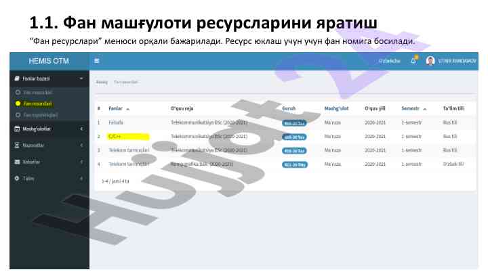
Task: Open the third submenu item under Fanlar bazasi
Action: pos(41,115)
